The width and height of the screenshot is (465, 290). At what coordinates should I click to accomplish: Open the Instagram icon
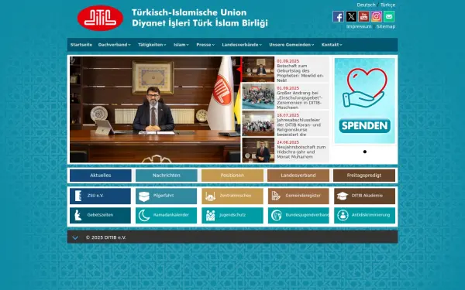tap(377, 16)
